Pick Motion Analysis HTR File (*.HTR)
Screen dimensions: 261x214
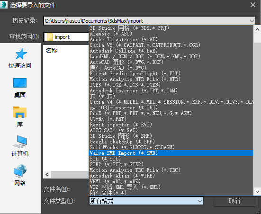tap(171, 79)
